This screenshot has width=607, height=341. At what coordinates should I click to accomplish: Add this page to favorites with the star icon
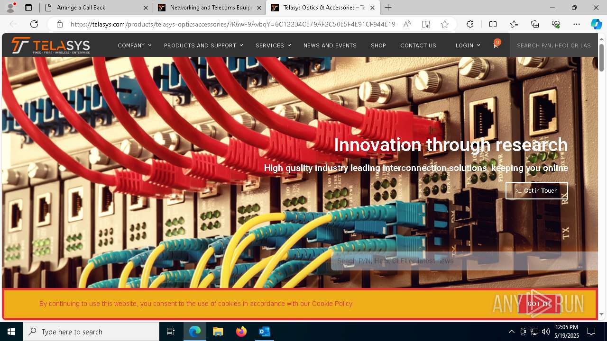pos(445,24)
